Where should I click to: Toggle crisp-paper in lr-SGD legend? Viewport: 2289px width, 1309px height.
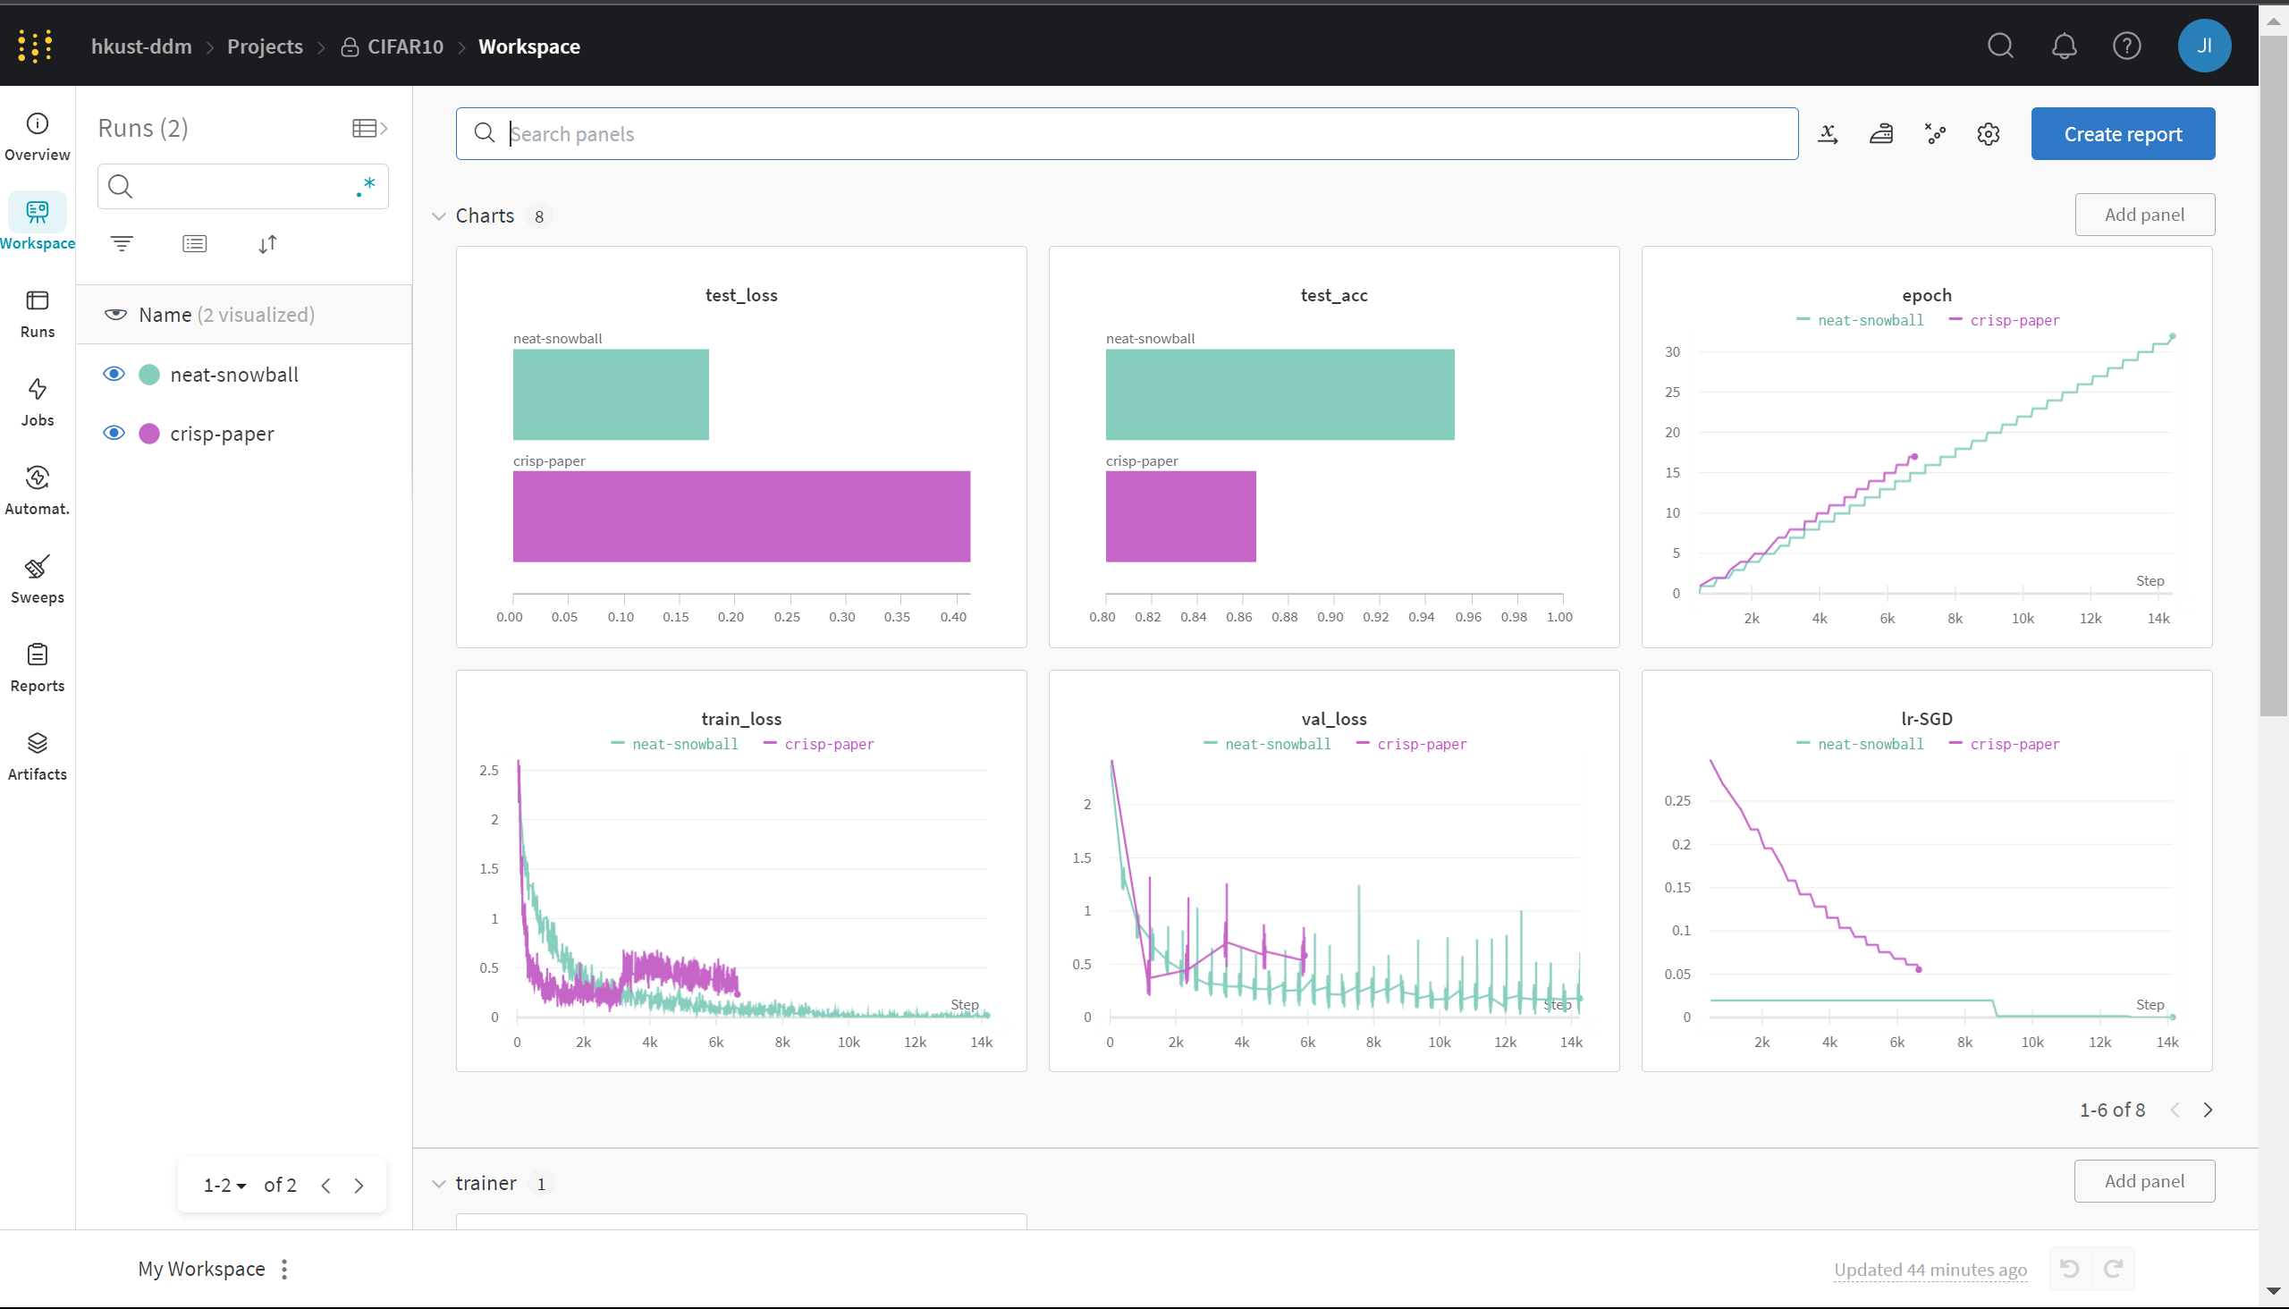2004,745
